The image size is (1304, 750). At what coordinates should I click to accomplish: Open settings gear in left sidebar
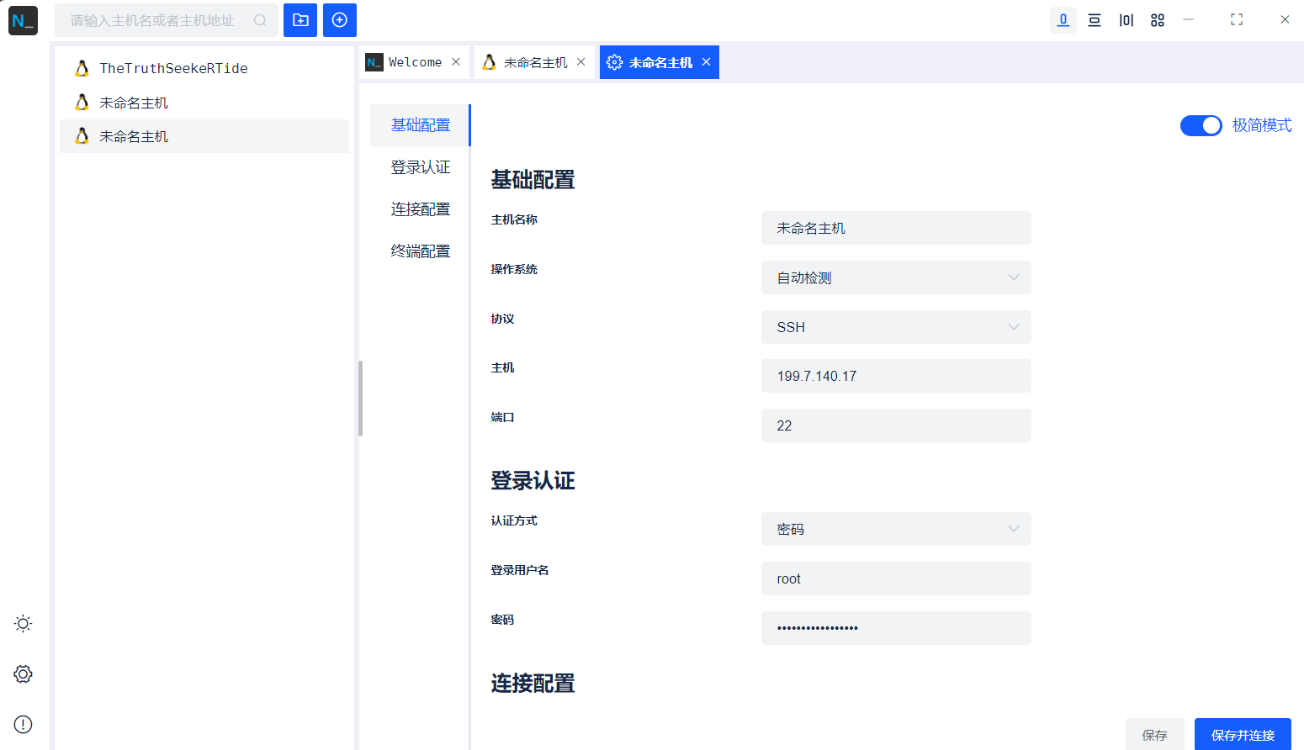coord(24,674)
